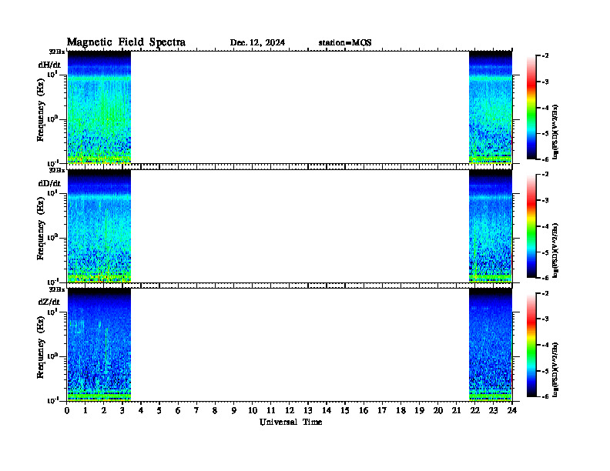The width and height of the screenshot is (610, 471).
Task: Click the 10^0 frequency tick of dZ/dt panel
Action: (x=52, y=356)
